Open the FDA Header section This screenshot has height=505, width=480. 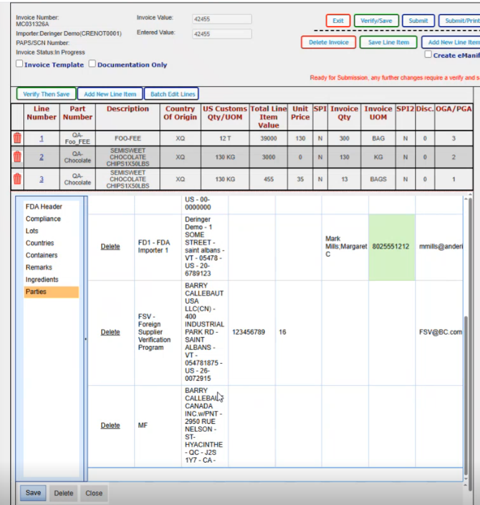coord(44,207)
